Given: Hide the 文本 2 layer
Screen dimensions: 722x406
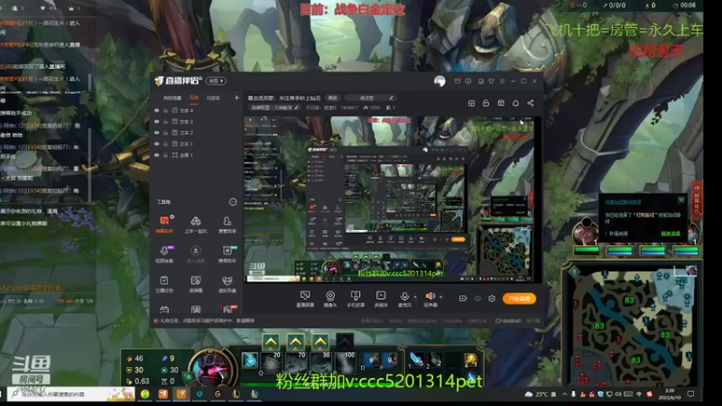Looking at the screenshot, I should tap(156, 133).
